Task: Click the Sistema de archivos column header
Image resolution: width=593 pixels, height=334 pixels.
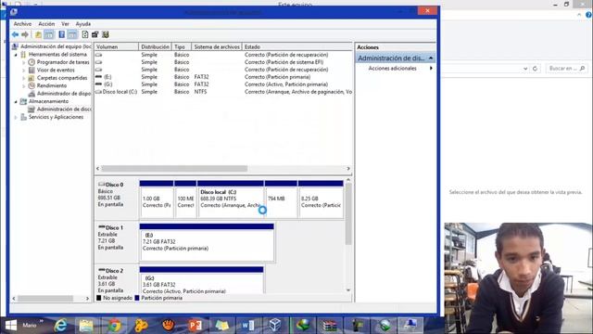Action: [217, 47]
